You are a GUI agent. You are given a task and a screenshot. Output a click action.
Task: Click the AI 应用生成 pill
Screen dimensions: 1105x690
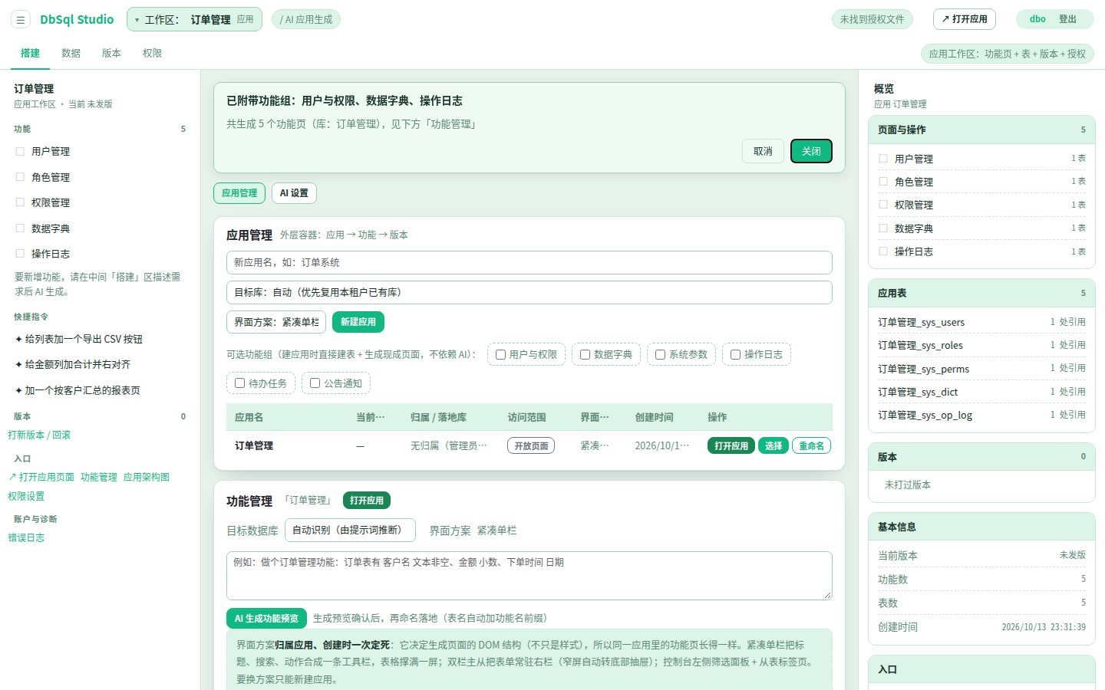pyautogui.click(x=306, y=19)
